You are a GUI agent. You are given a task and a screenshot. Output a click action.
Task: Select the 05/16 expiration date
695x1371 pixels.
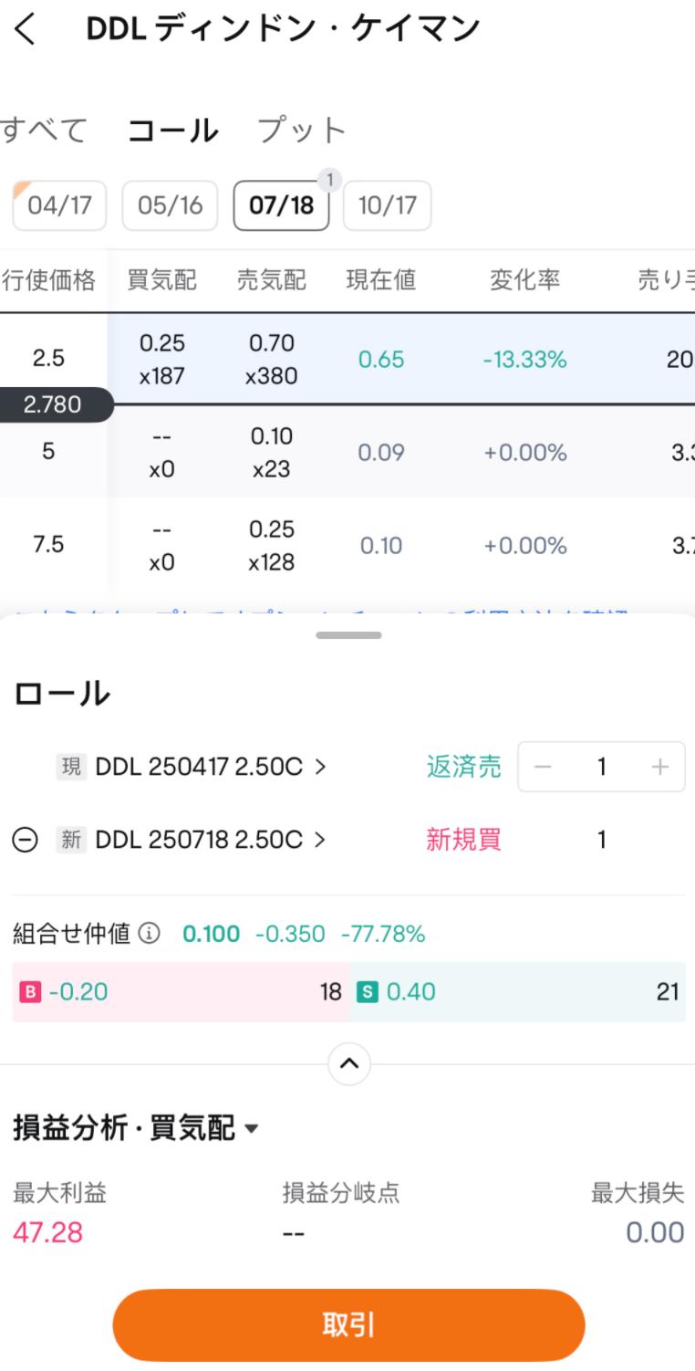pos(170,205)
